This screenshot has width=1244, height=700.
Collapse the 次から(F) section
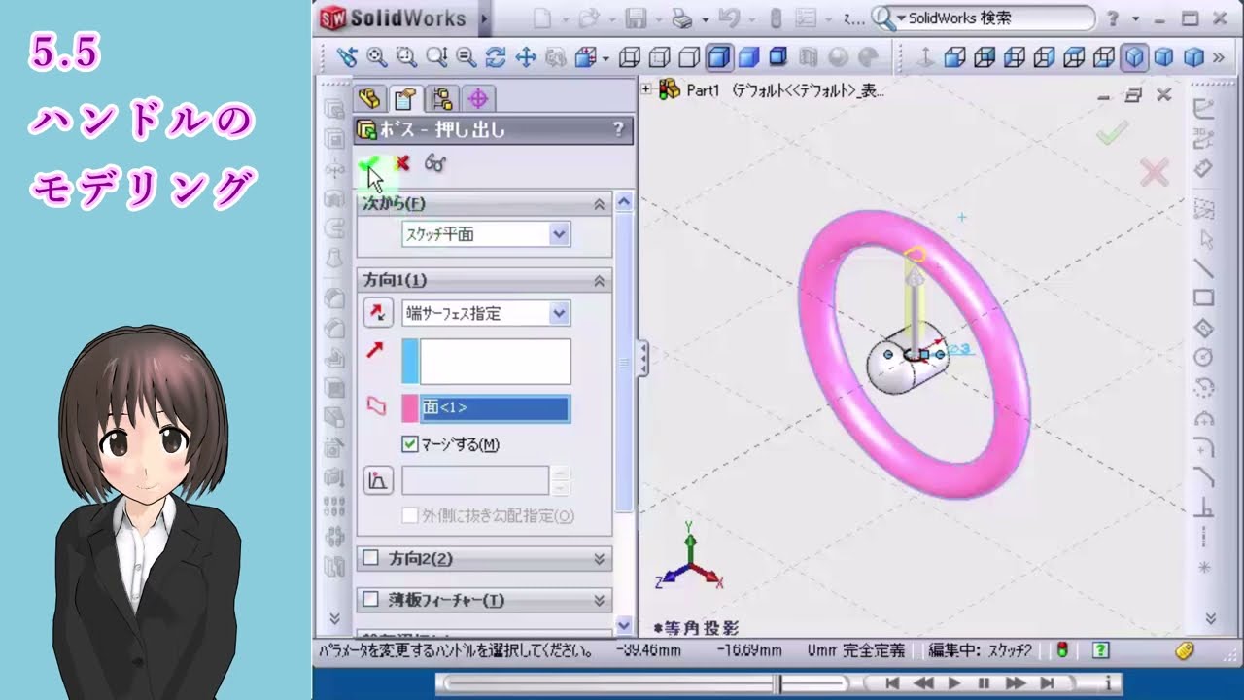tap(599, 203)
